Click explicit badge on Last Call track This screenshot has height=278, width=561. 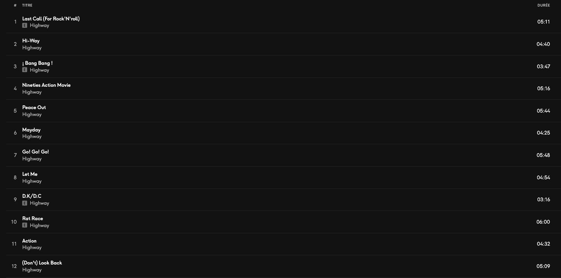[x=25, y=25]
